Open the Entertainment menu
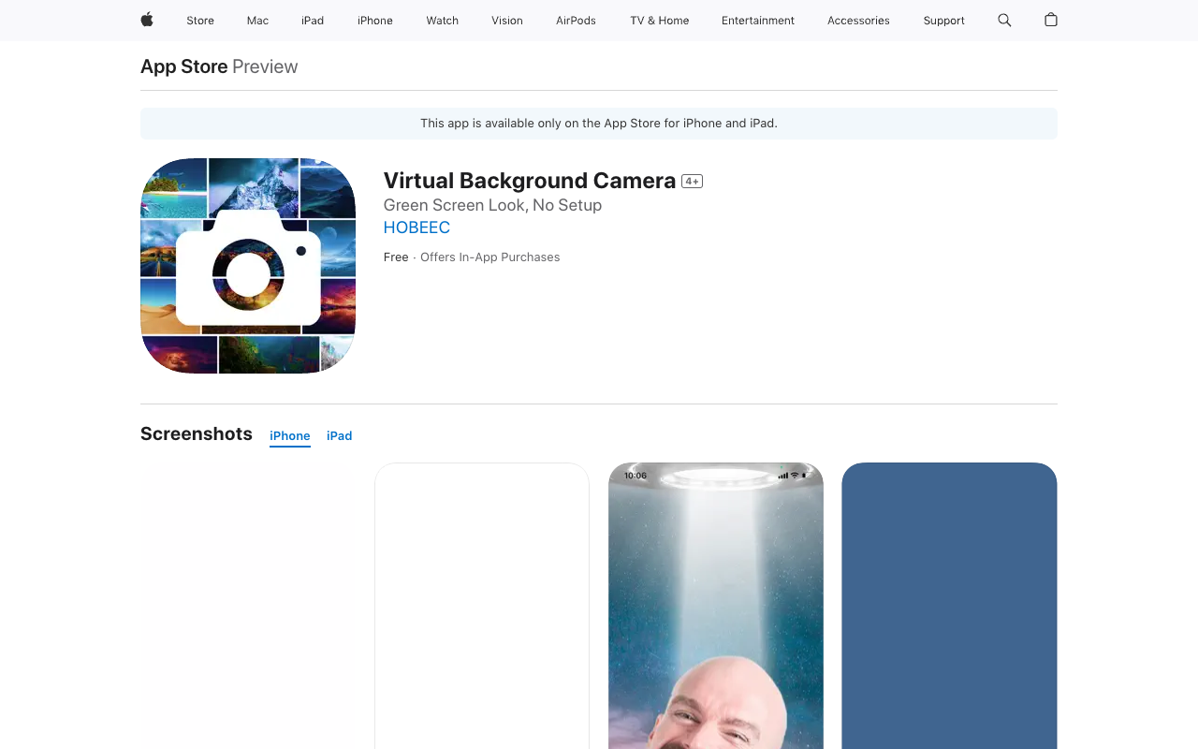This screenshot has height=749, width=1198. point(758,21)
